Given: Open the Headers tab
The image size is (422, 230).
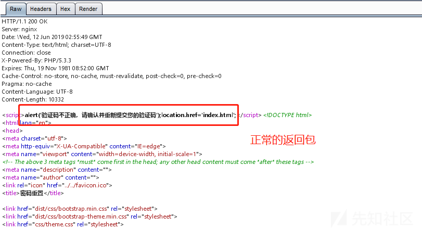Looking at the screenshot, I should pos(41,9).
